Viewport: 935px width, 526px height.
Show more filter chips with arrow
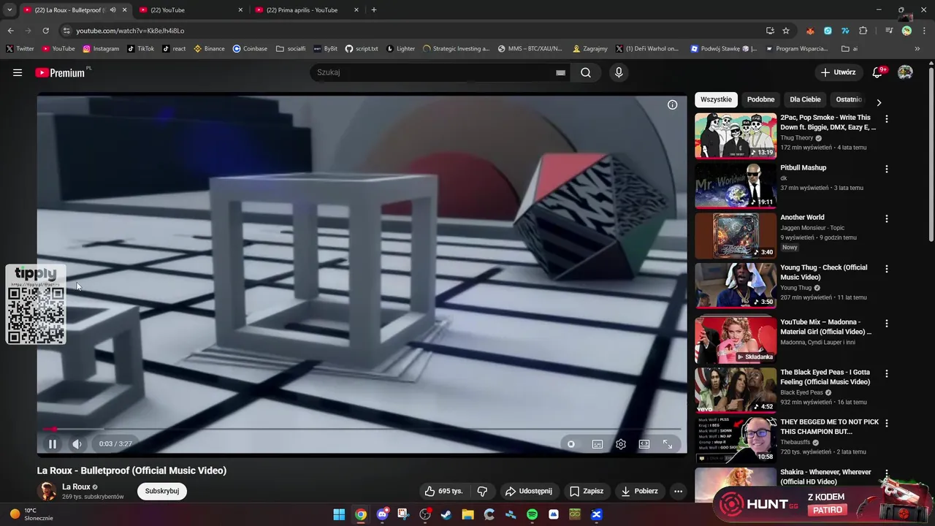[879, 102]
